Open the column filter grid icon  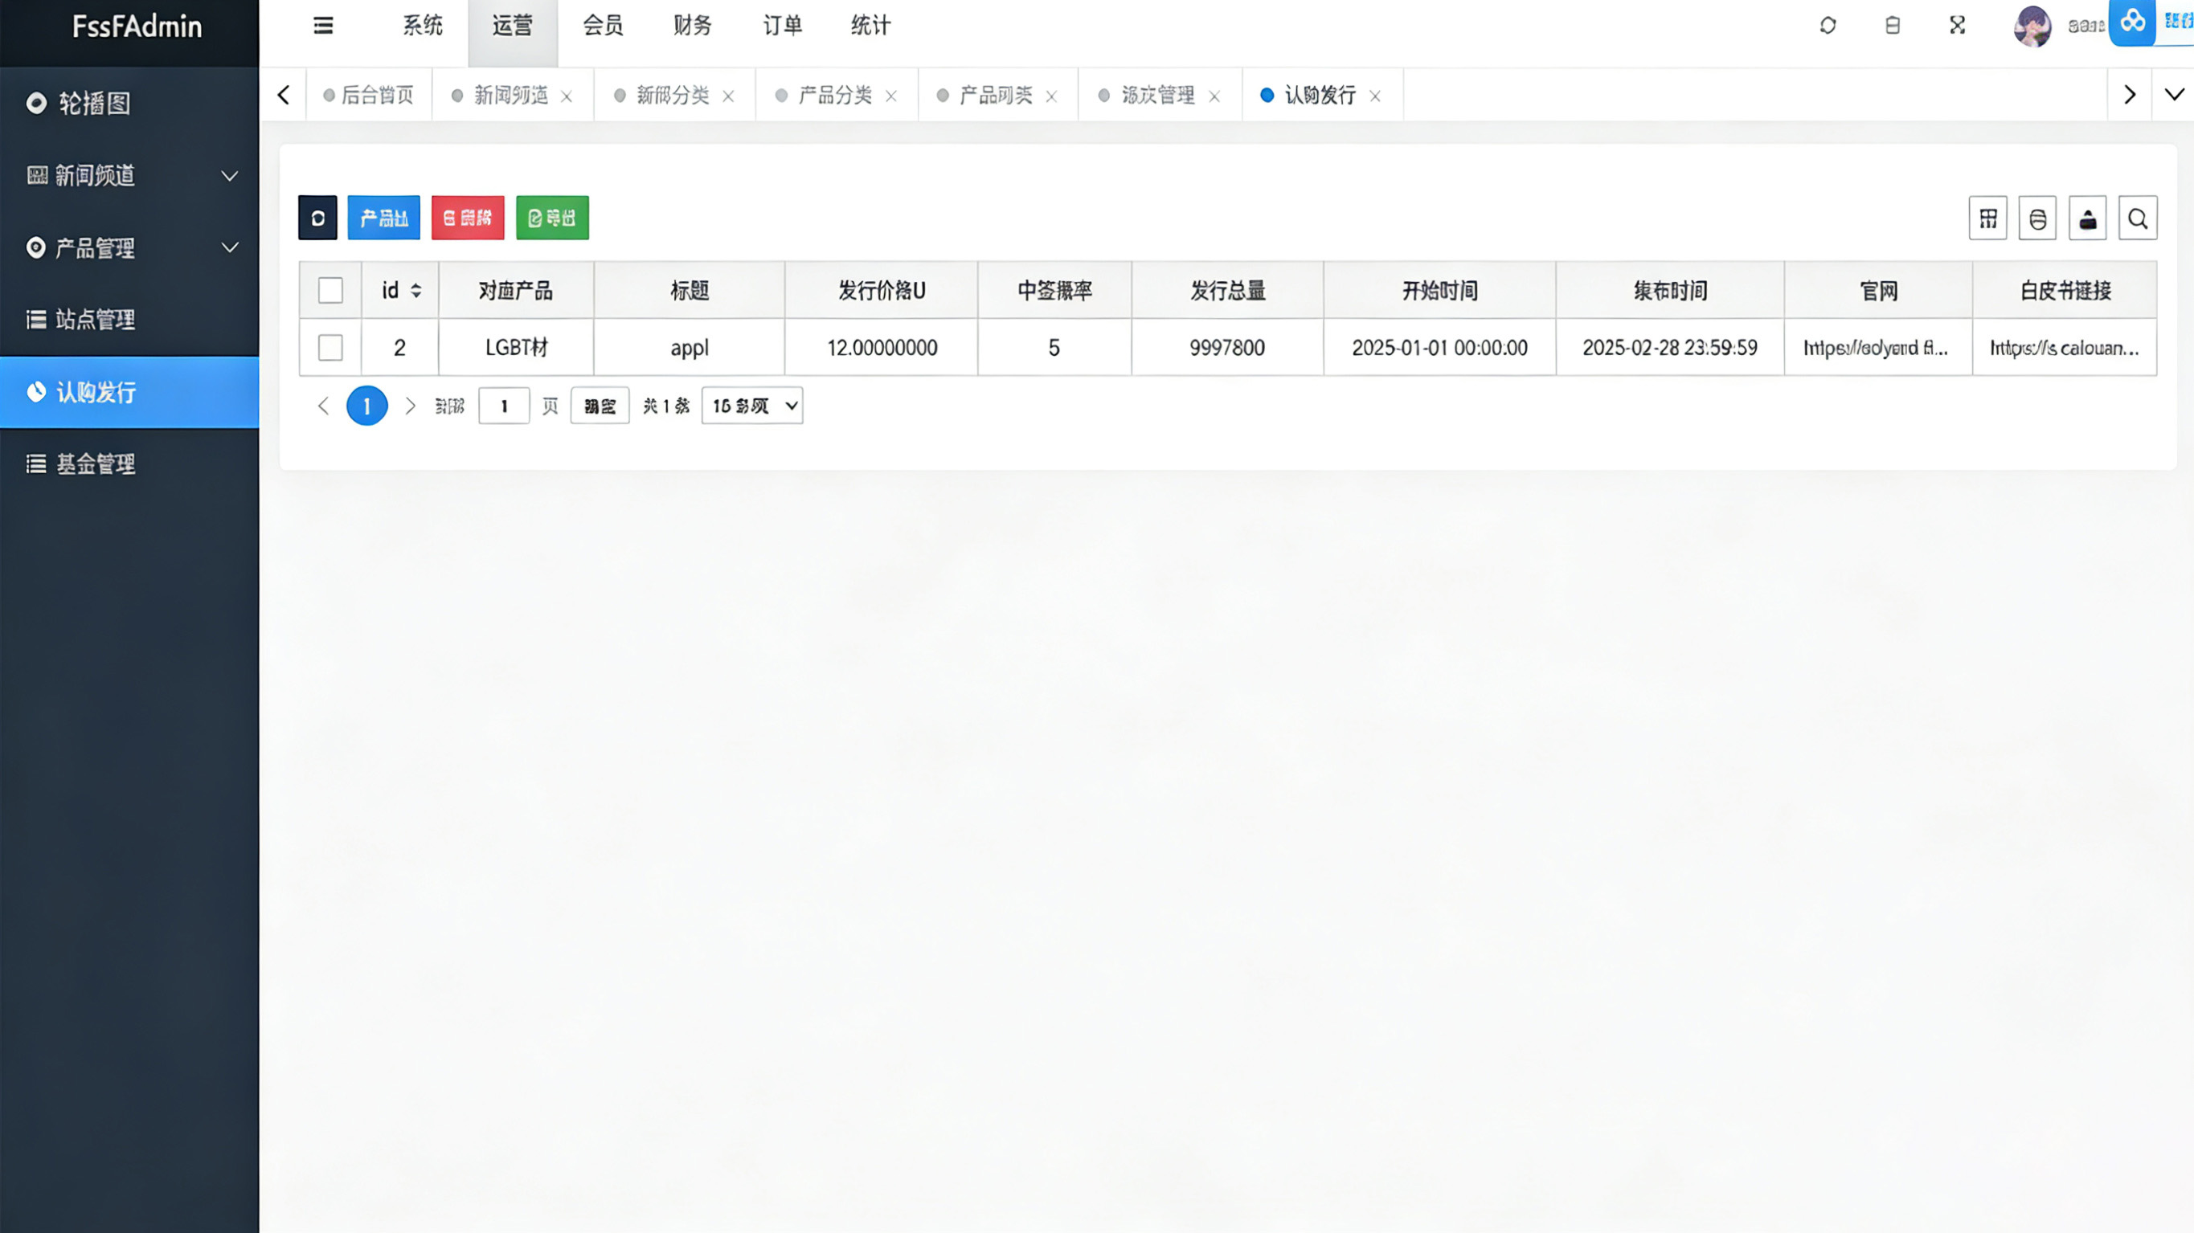coord(1987,218)
